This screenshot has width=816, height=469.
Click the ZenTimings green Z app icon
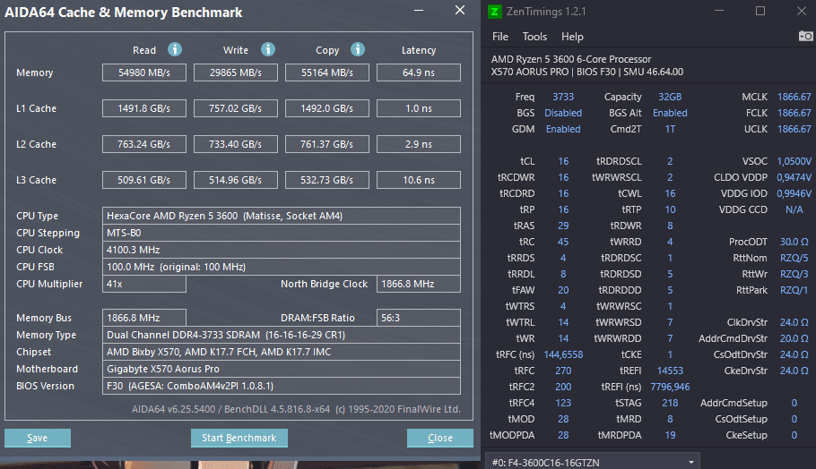coord(494,12)
